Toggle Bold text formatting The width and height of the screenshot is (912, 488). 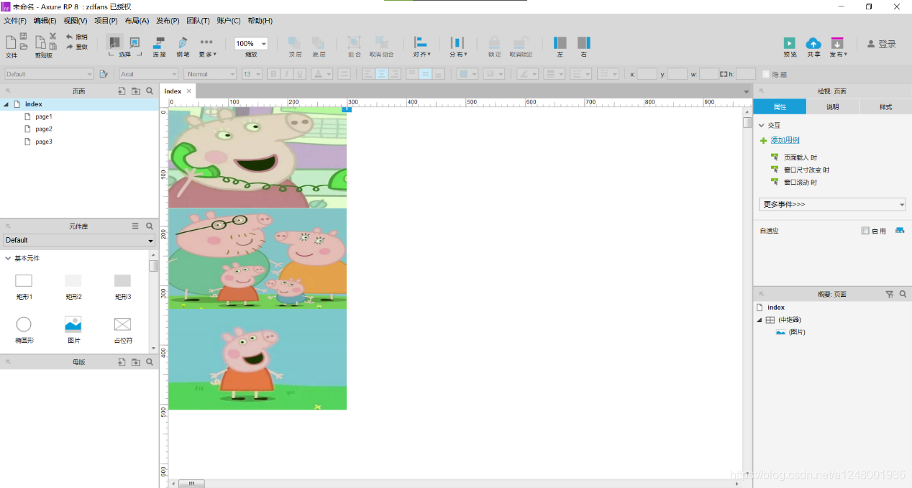(x=273, y=74)
